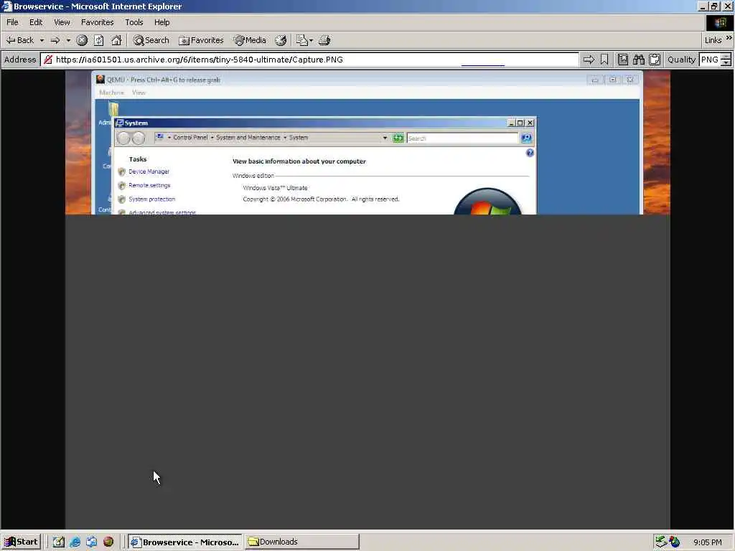The image size is (735, 551).
Task: Open the Search pane toolbar button
Action: (151, 40)
